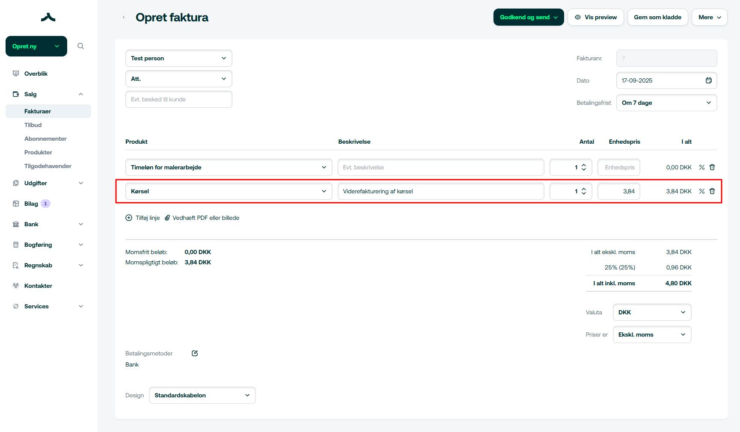
Task: Click the Bank building icon
Action: tap(16, 224)
